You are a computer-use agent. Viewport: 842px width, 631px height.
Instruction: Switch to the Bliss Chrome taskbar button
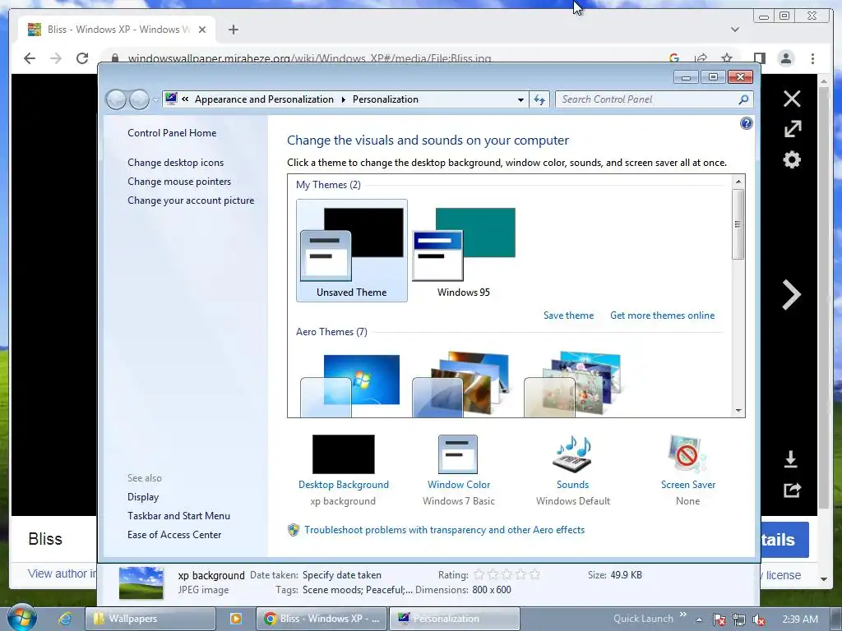point(321,619)
